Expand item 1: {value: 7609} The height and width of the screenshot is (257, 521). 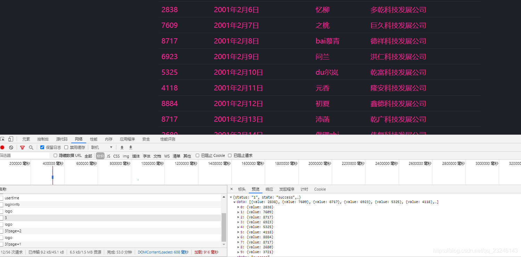pyautogui.click(x=238, y=212)
